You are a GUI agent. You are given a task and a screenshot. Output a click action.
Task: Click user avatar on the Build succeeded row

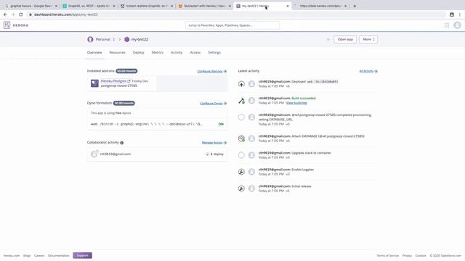coord(251,101)
